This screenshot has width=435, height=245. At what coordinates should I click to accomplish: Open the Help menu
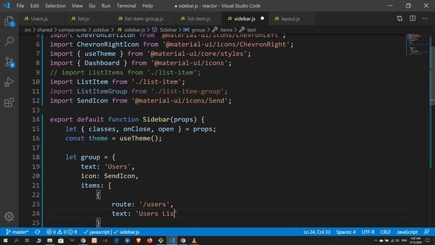point(147,5)
